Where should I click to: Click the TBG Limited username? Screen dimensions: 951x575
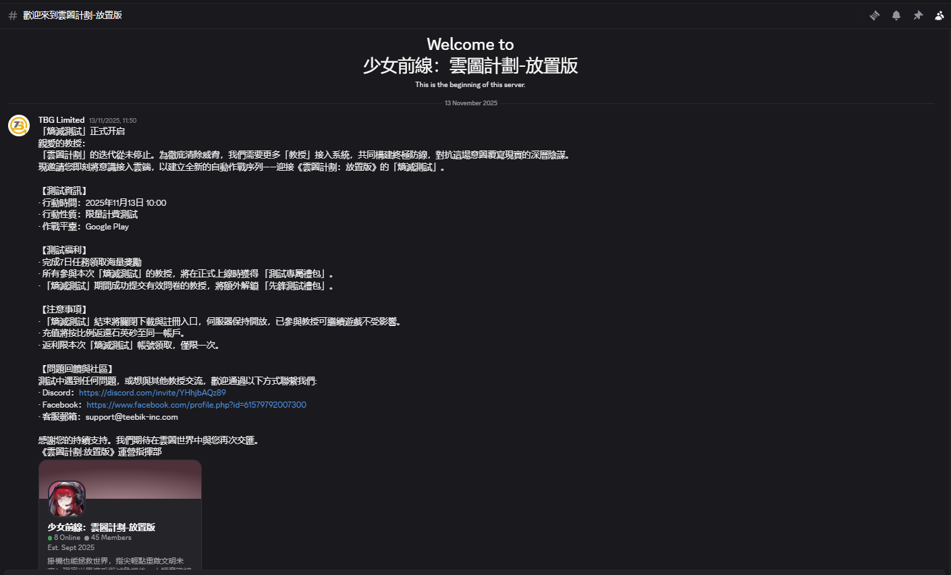point(61,120)
